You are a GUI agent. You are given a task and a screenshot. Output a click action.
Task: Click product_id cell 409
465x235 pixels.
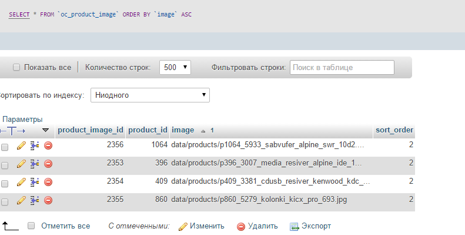[161, 181]
